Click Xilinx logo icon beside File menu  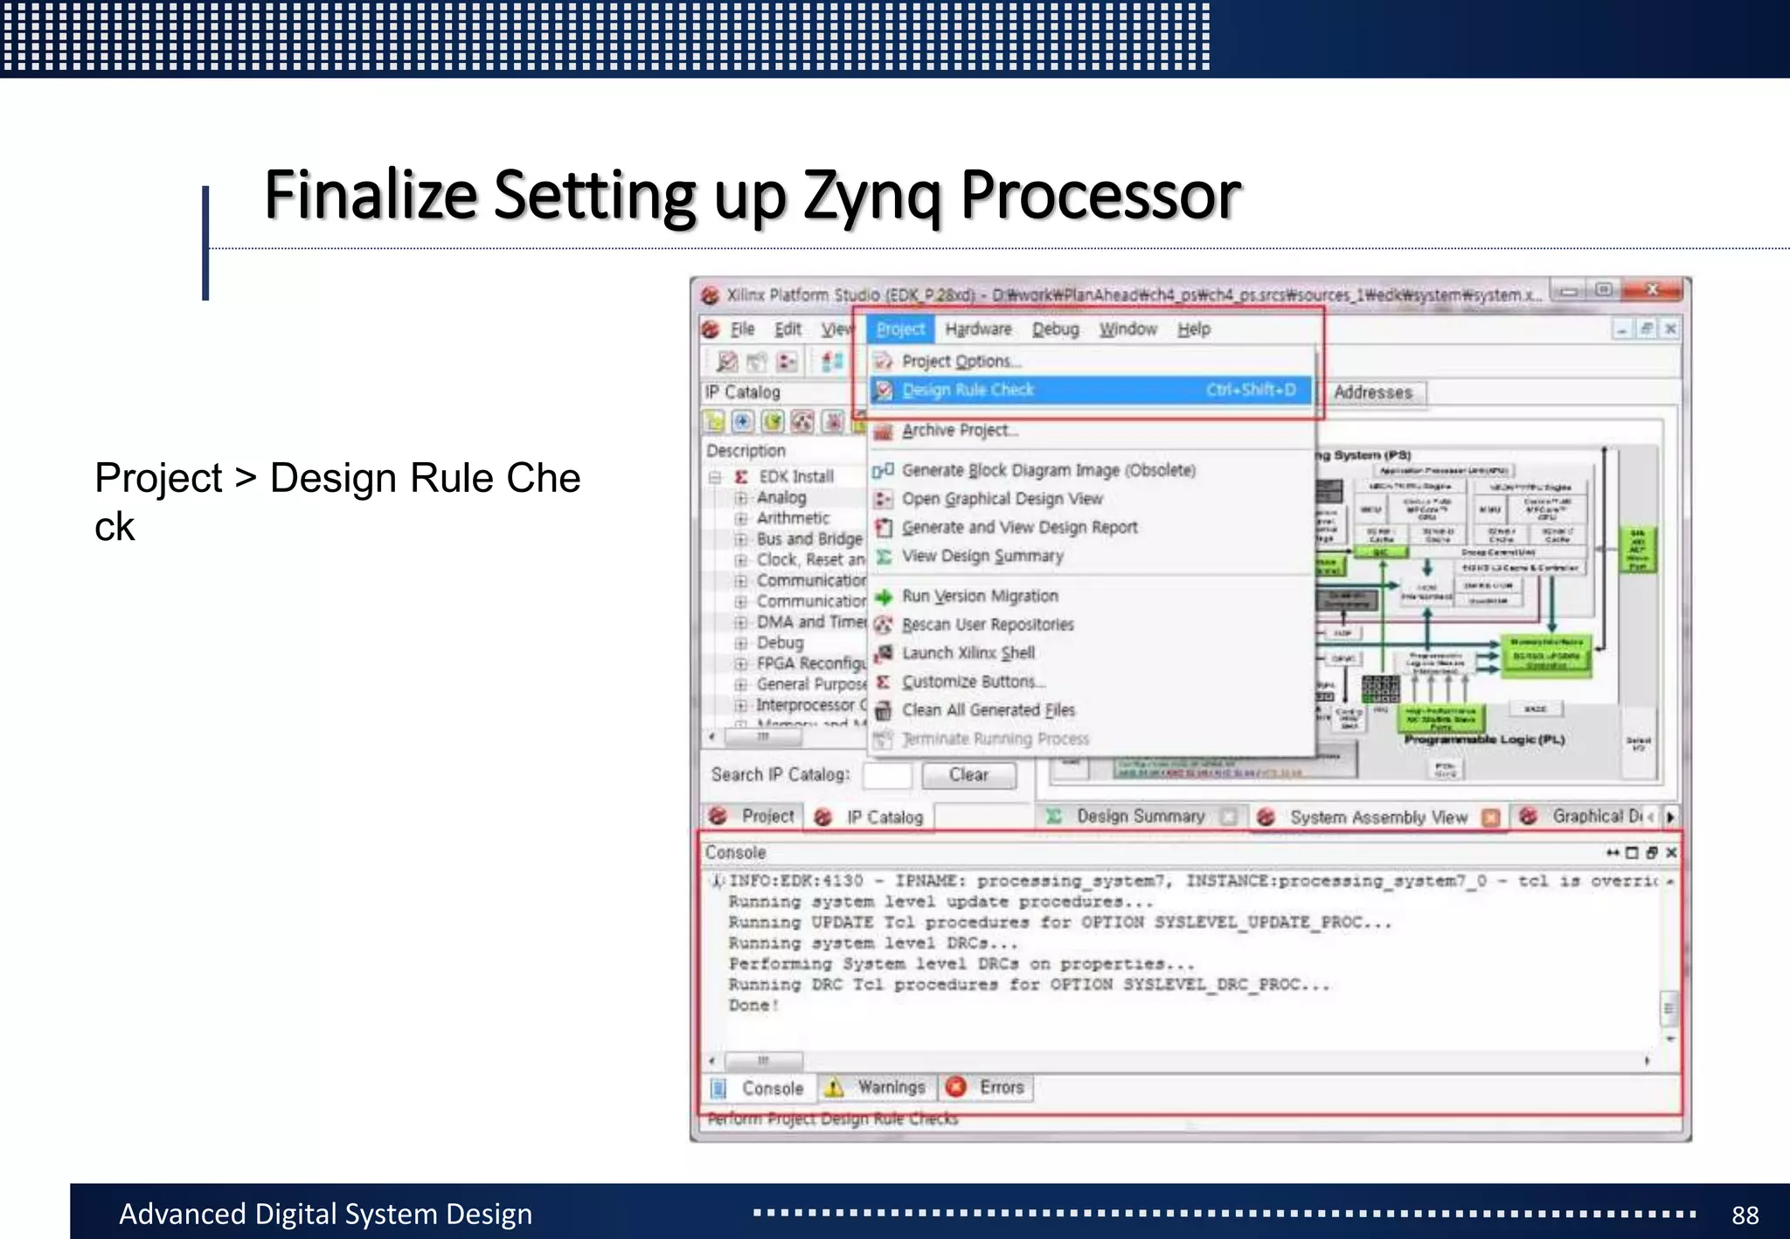click(x=711, y=329)
